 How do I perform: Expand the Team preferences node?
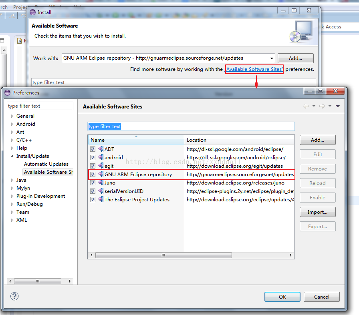12,212
